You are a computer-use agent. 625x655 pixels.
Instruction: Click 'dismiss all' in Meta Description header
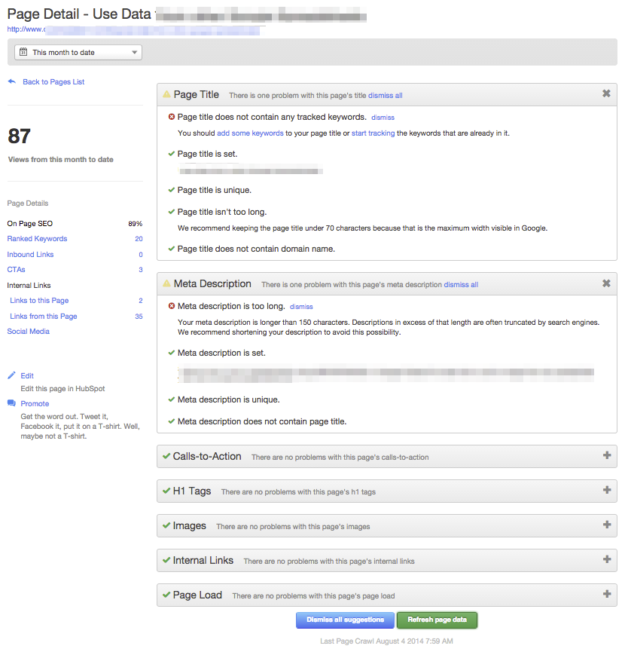(461, 284)
